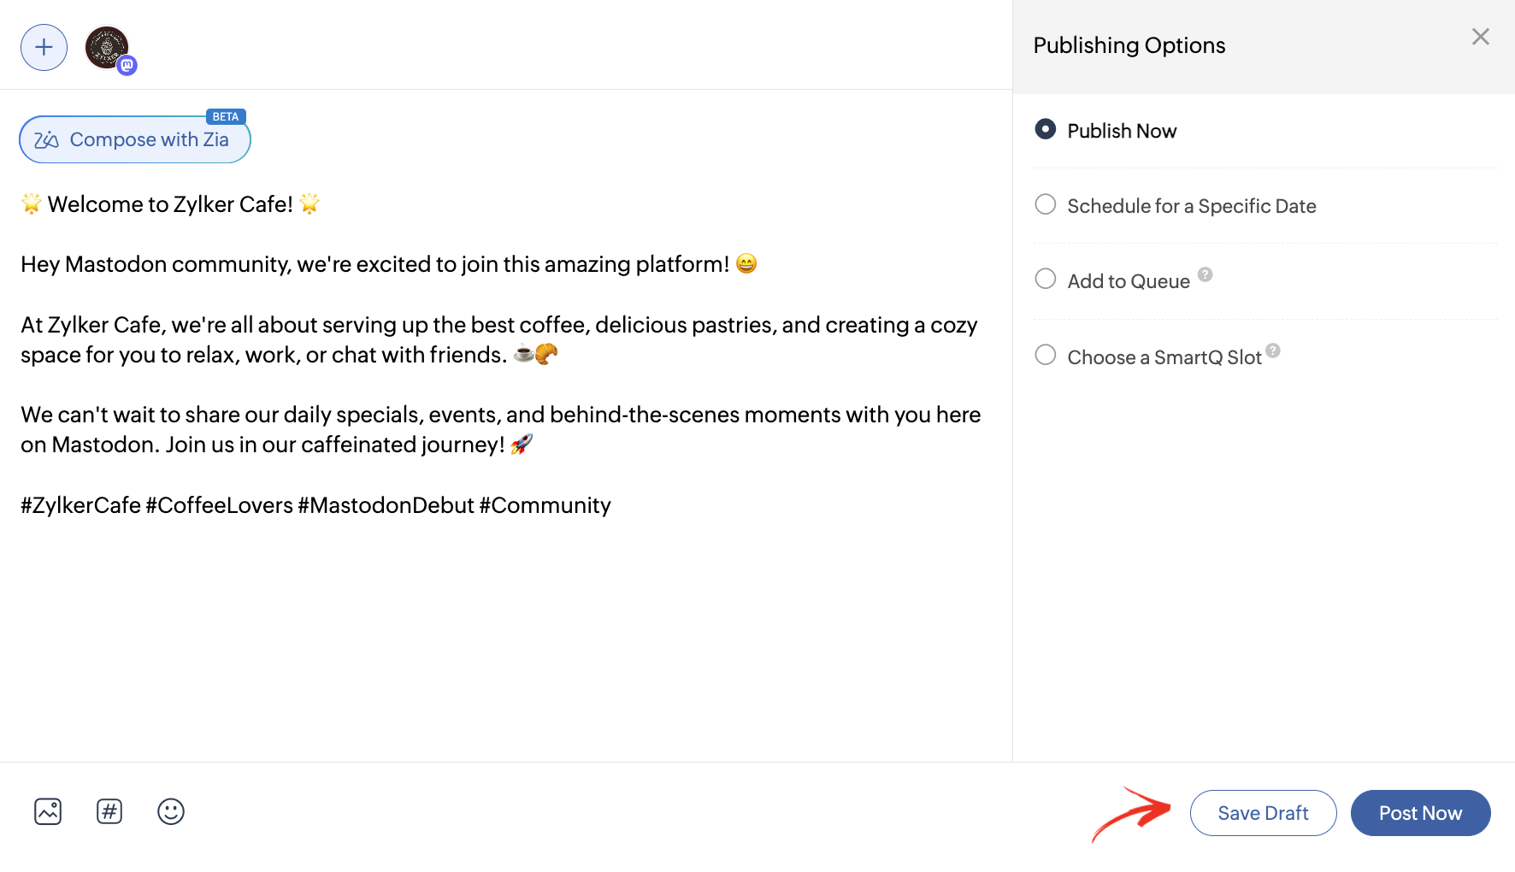Select the Add to Queue radio button

[1045, 279]
